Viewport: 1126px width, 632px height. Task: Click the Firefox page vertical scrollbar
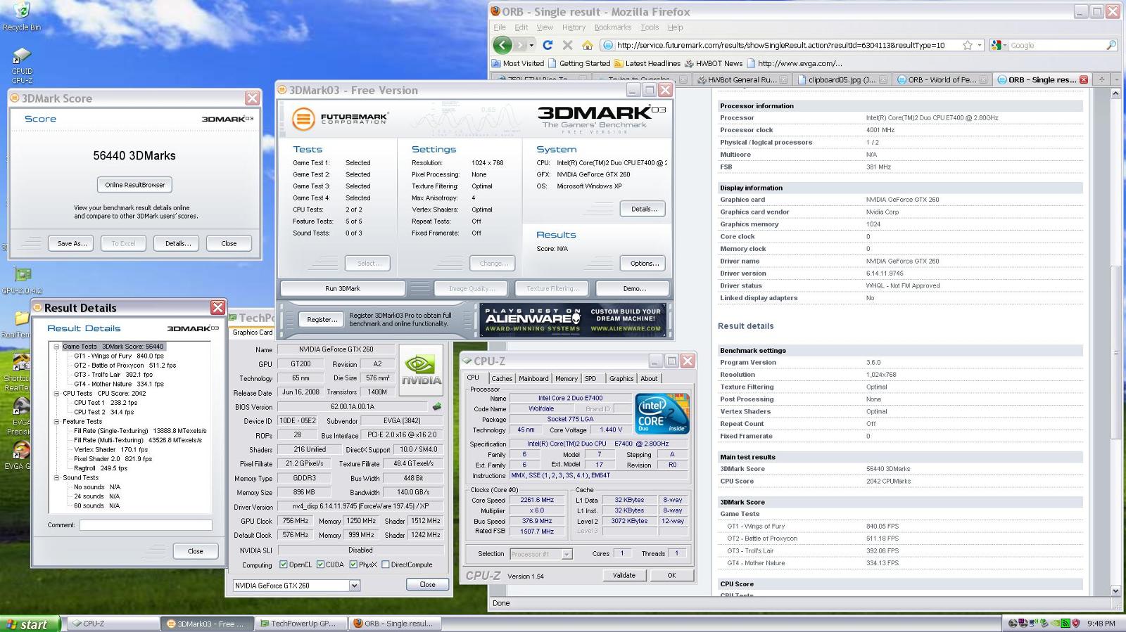click(x=1116, y=342)
